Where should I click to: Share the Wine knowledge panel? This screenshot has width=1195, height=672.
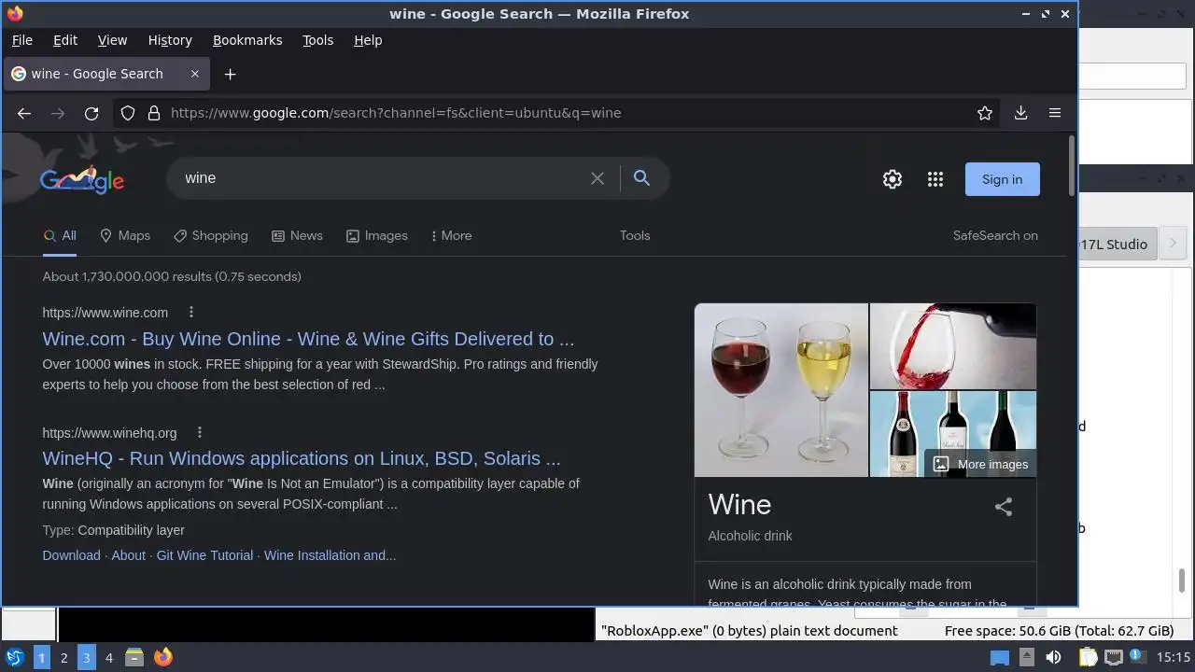[1004, 507]
